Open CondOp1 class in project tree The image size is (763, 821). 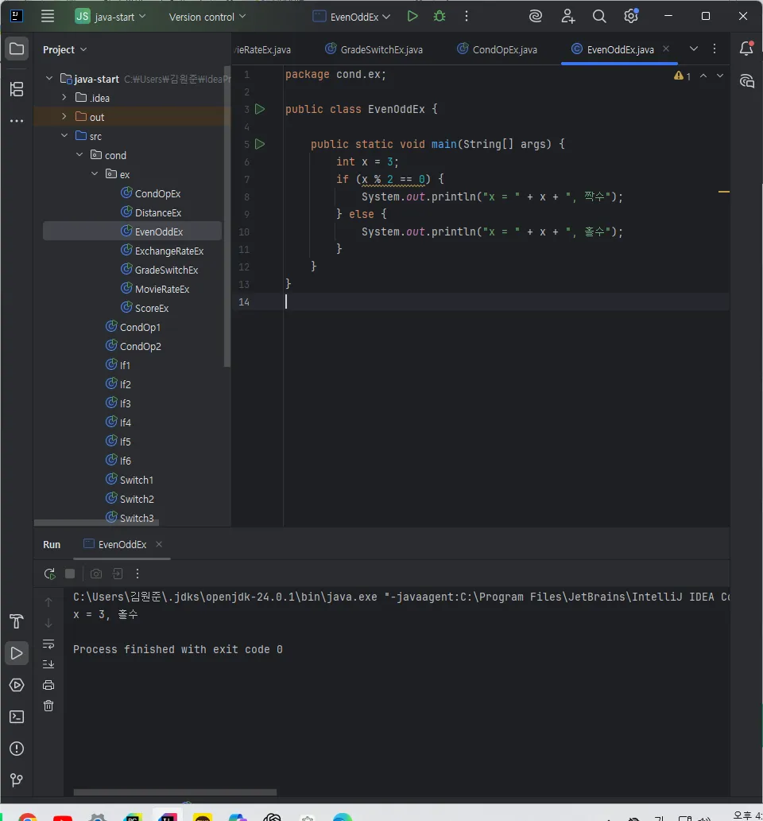pos(134,327)
